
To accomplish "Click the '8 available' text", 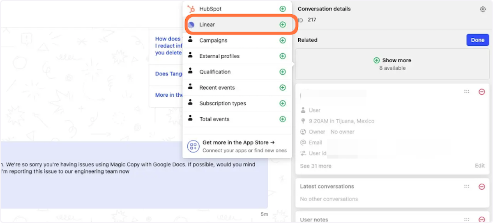I will tap(392, 68).
